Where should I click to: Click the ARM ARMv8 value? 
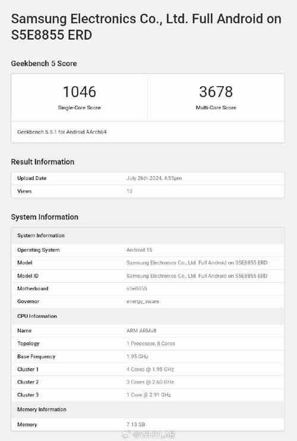141,330
